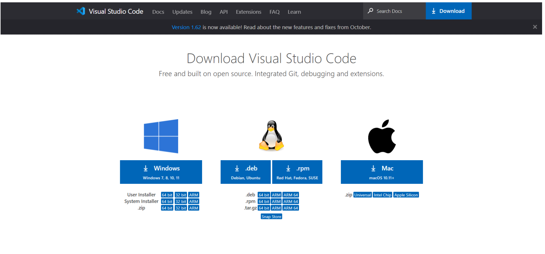Dismiss the version announcement banner
The width and height of the screenshot is (545, 254).
pyautogui.click(x=535, y=27)
